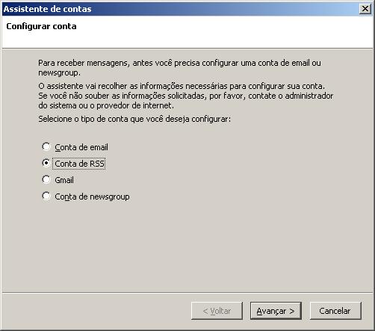Select the Conta de email radio button
This screenshot has height=331, width=375.
(x=46, y=147)
